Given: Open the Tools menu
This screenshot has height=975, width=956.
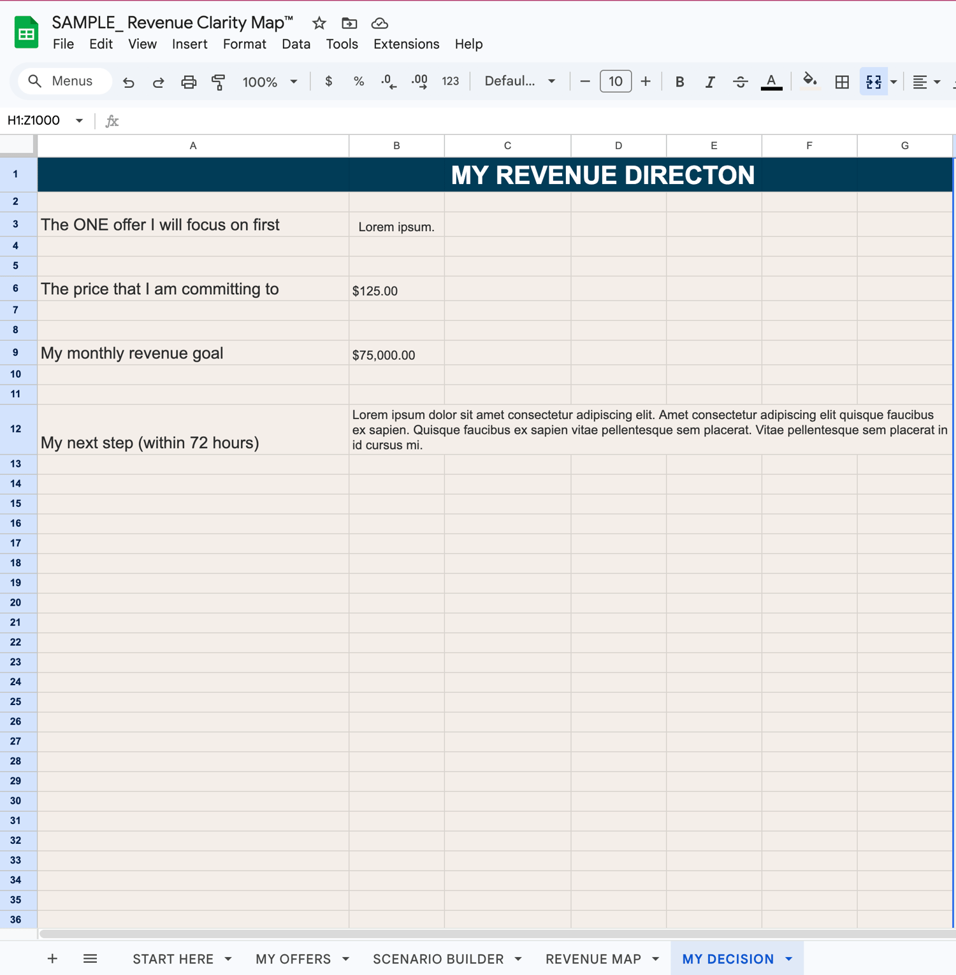Looking at the screenshot, I should [x=342, y=44].
